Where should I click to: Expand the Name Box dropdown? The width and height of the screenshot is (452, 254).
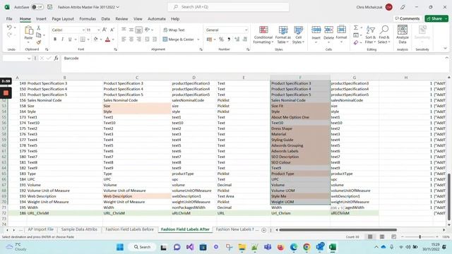click(29, 59)
